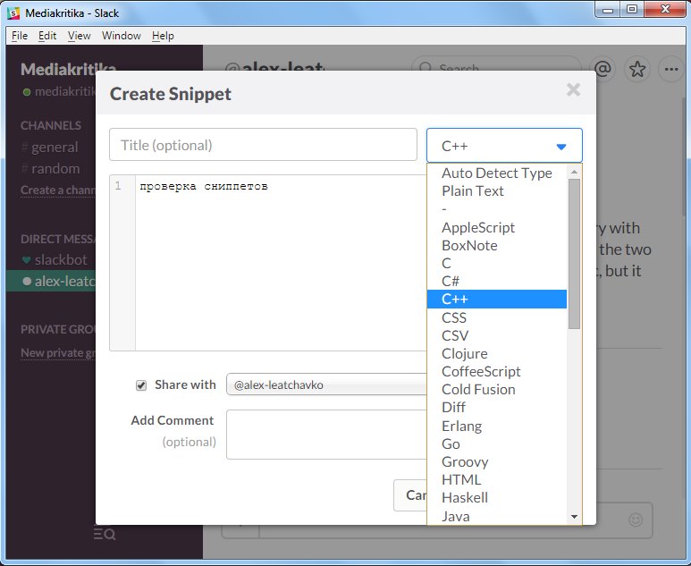Viewport: 691px width, 566px height.
Task: Click the quick switcher icon at sidebar bottom
Action: [x=105, y=535]
